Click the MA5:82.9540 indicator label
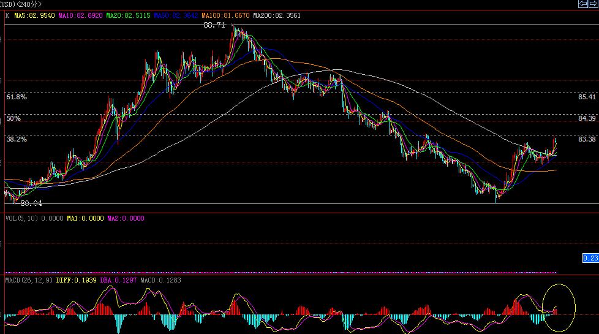The image size is (599, 334). (34, 16)
